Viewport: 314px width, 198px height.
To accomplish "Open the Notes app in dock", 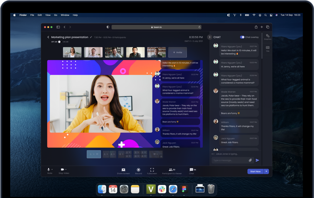I will coord(135,189).
